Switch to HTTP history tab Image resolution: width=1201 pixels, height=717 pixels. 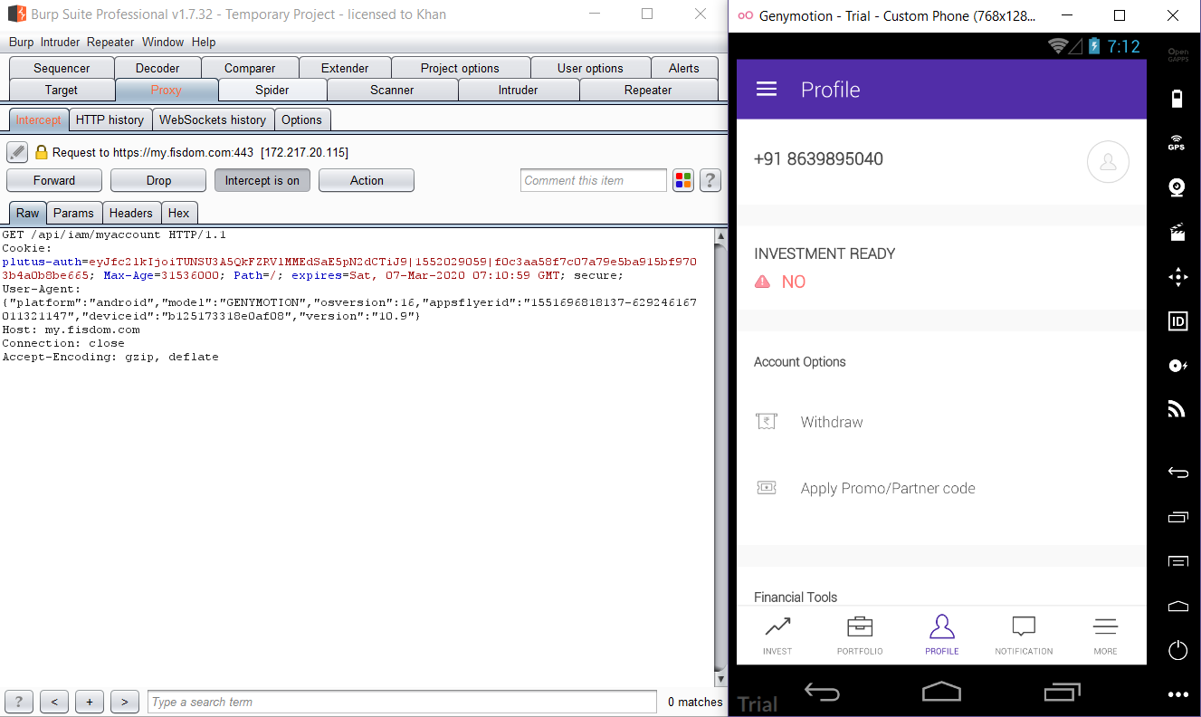click(x=110, y=119)
